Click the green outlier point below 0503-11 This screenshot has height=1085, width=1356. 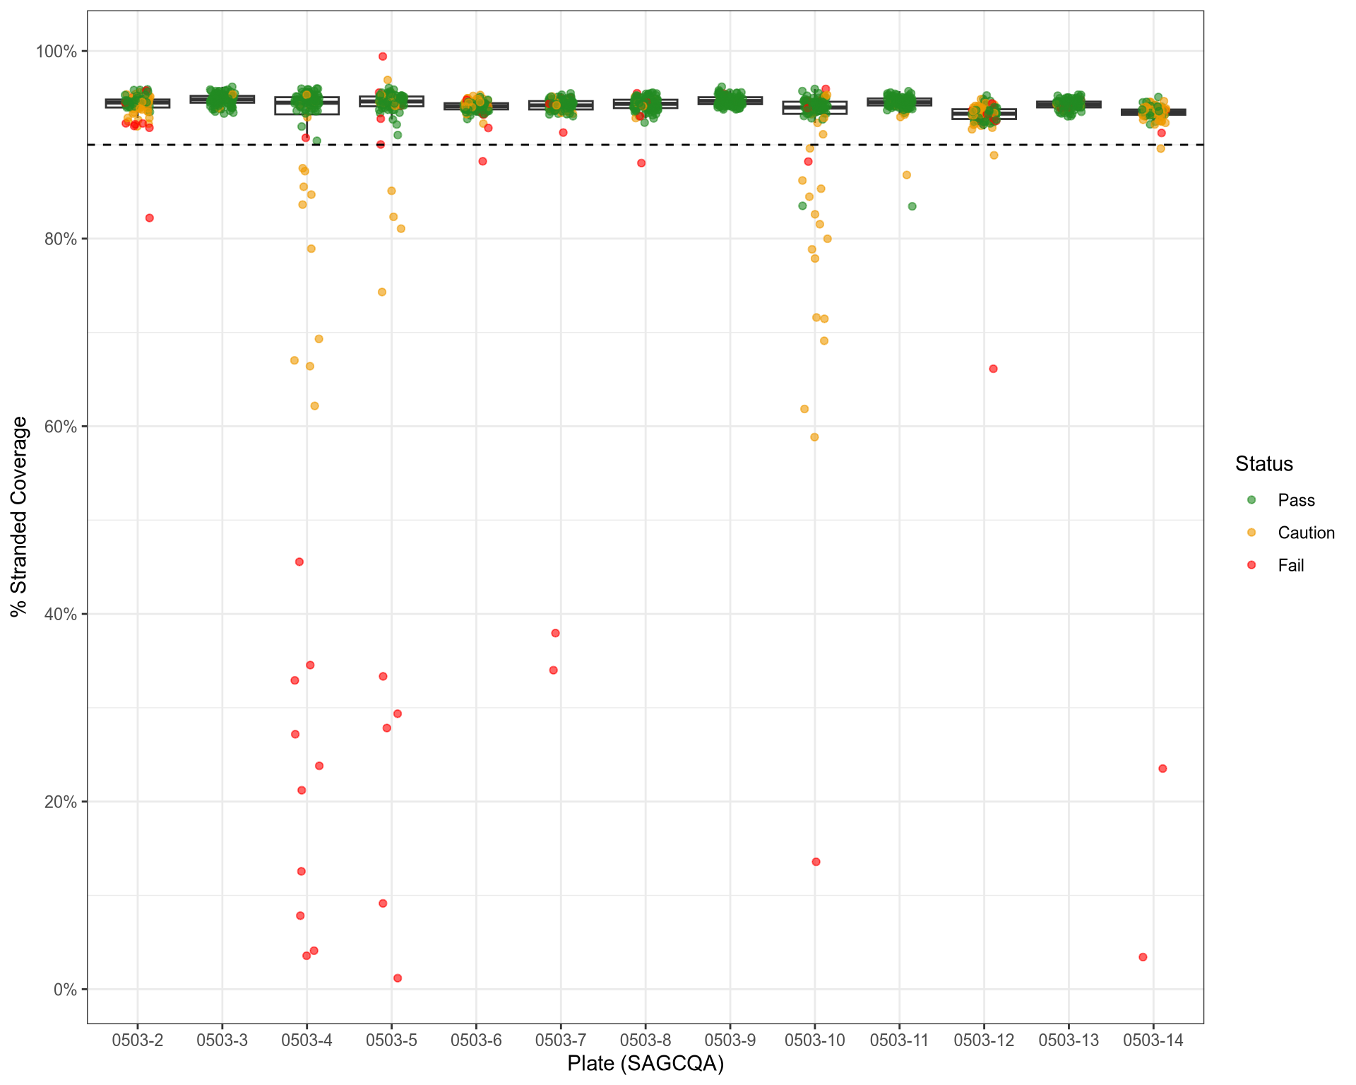[912, 206]
